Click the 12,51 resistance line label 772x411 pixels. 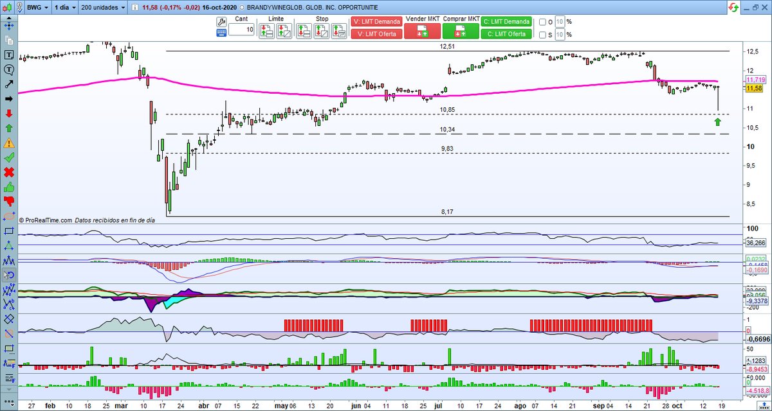447,47
